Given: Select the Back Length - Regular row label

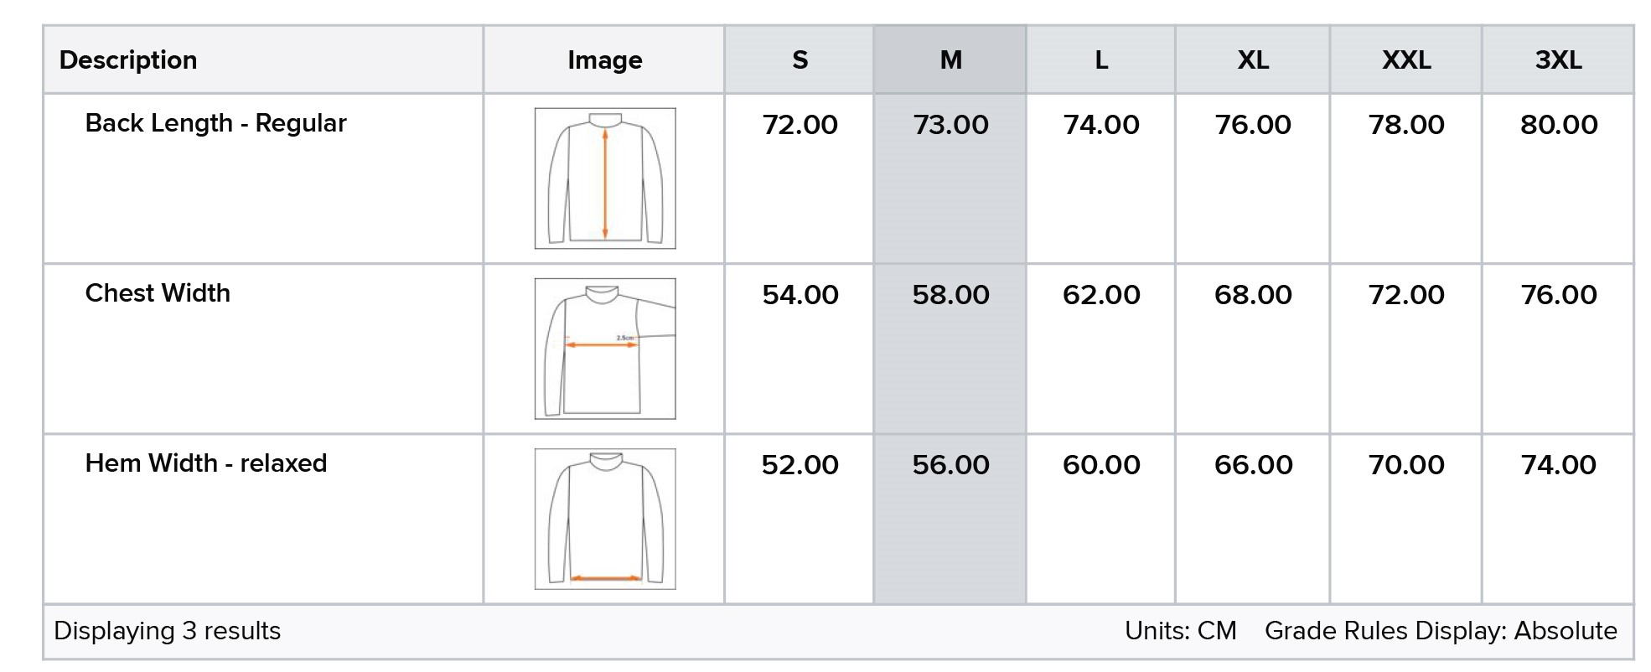Looking at the screenshot, I should pyautogui.click(x=215, y=123).
